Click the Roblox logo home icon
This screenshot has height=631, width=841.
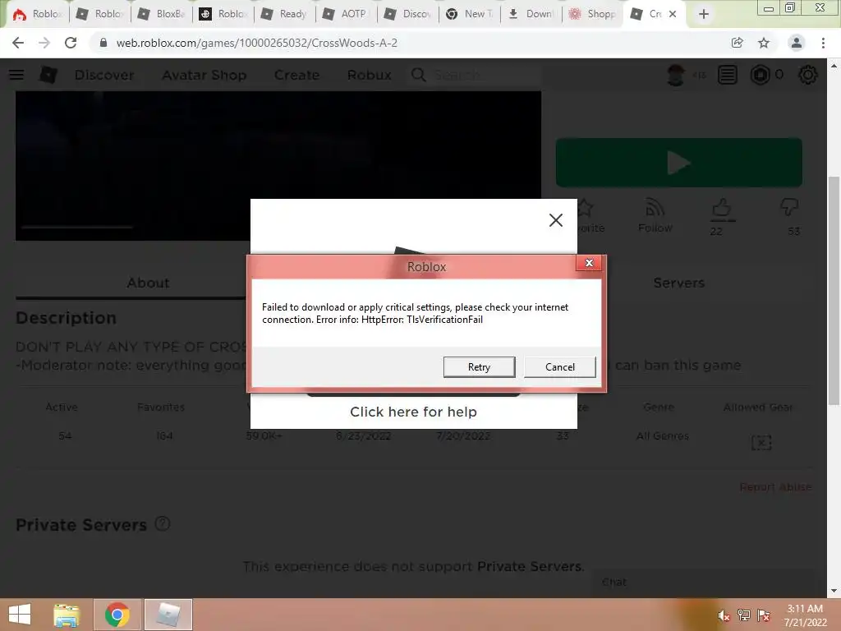click(48, 75)
